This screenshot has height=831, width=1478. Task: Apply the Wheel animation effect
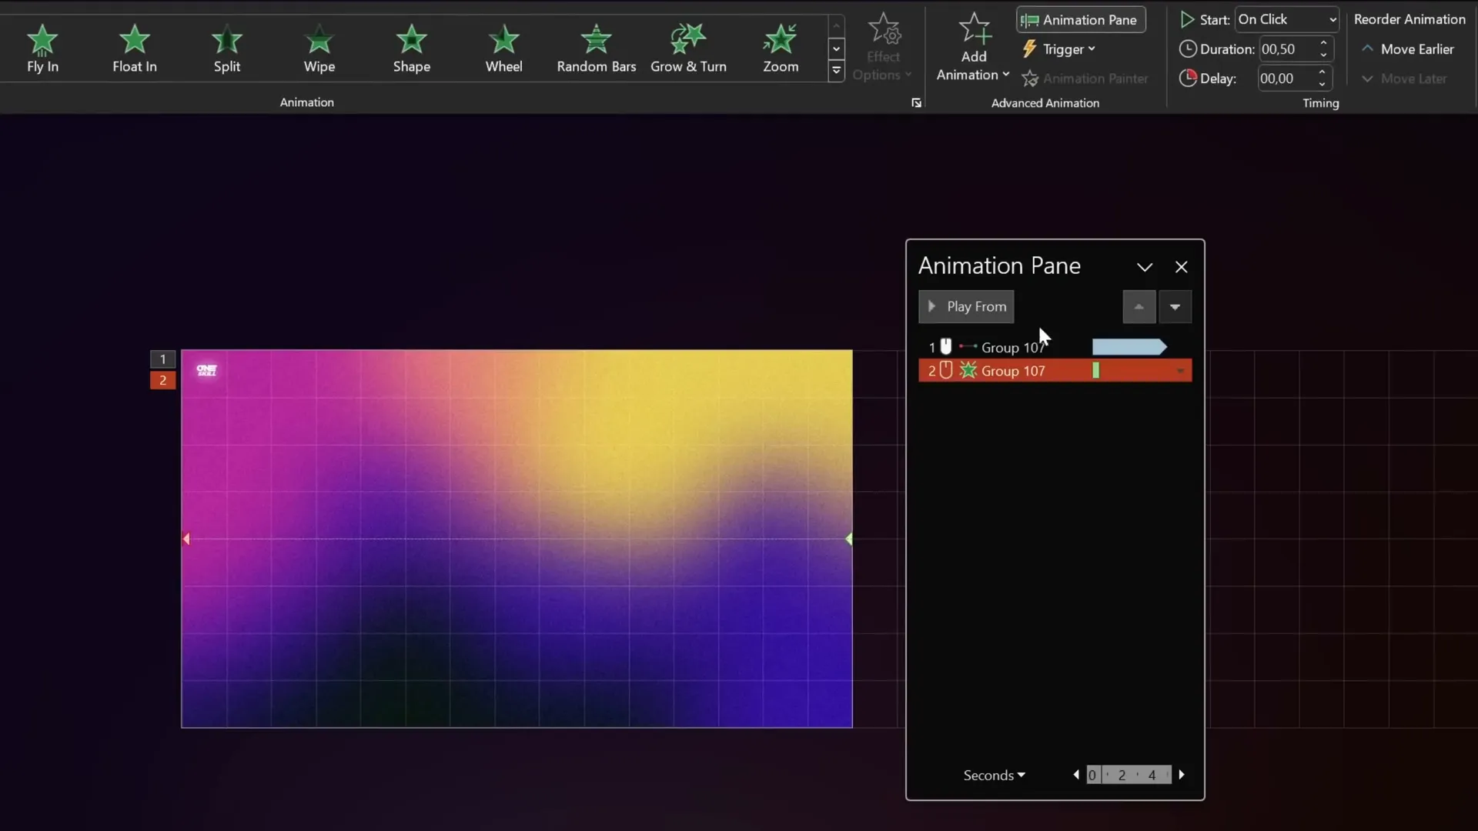(x=504, y=48)
